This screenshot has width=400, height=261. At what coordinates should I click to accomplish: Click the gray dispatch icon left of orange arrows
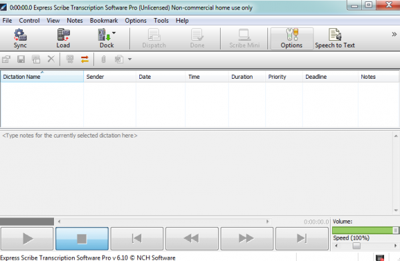tap(69, 59)
